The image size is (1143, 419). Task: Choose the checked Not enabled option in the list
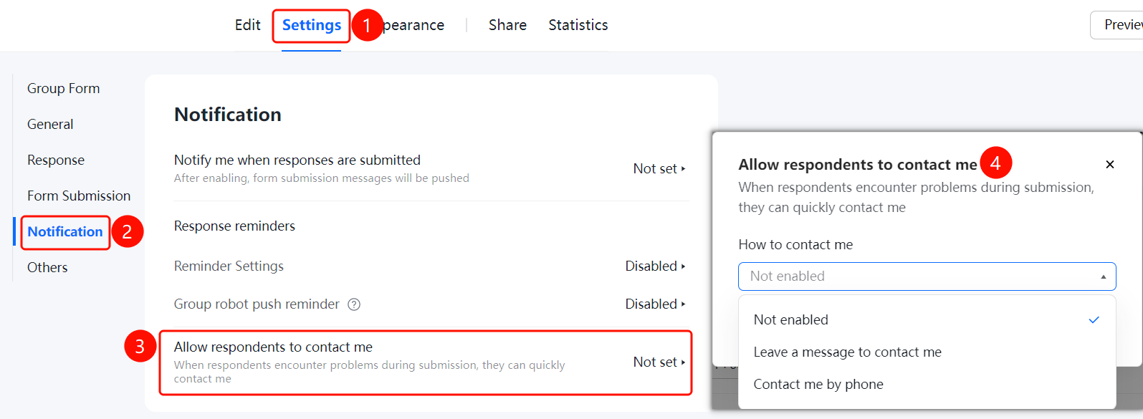point(927,320)
